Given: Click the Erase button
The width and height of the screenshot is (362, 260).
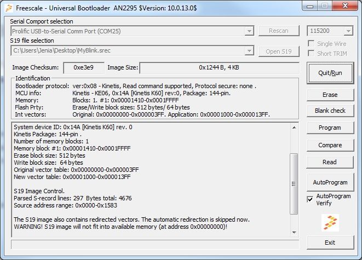Looking at the screenshot, I should pos(330,95).
